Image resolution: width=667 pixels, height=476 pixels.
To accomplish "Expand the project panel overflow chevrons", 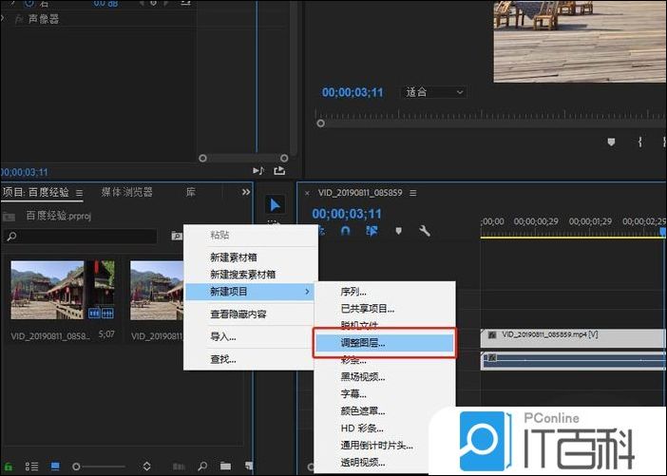I will coord(247,192).
